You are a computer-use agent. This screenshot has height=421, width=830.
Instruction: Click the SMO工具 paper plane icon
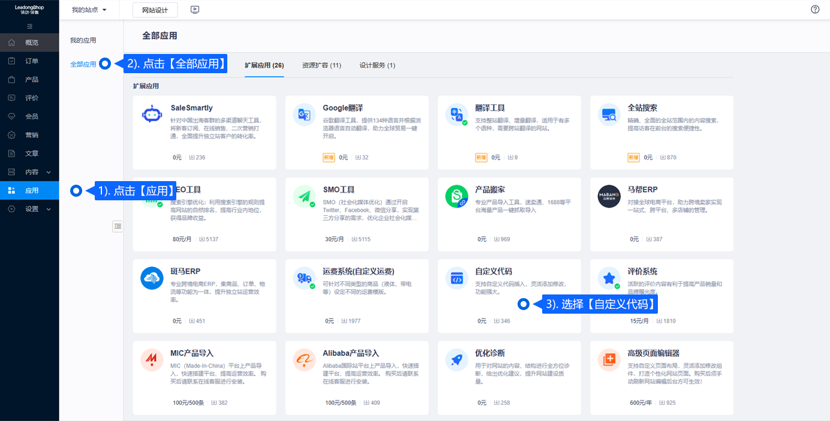point(305,196)
